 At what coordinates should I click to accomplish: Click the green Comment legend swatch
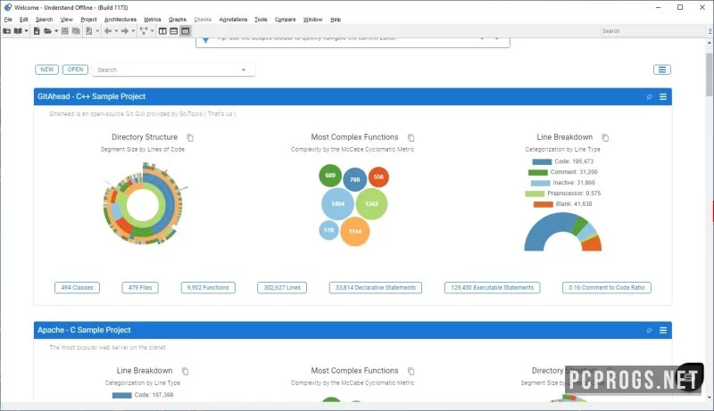538,172
